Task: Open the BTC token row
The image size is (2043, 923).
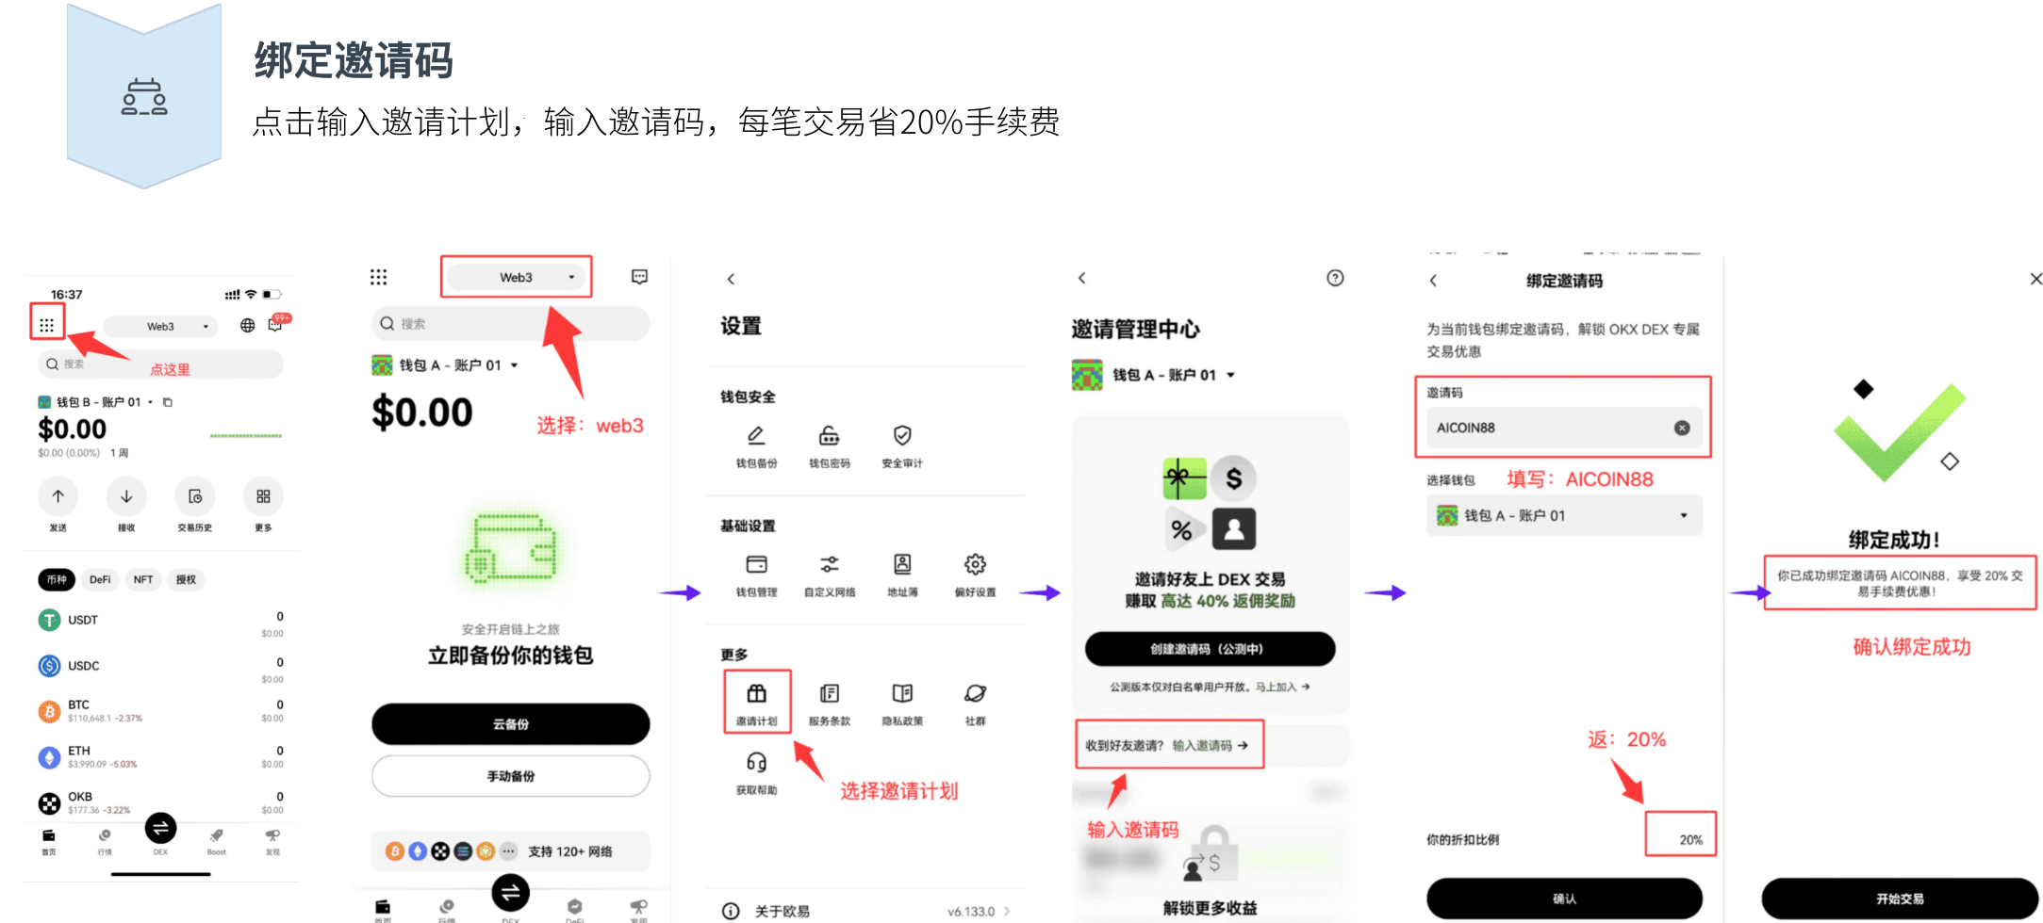Action: point(160,711)
